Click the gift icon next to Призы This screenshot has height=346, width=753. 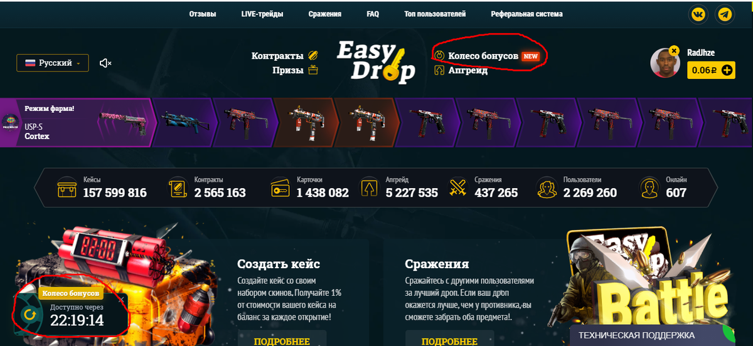pyautogui.click(x=312, y=70)
